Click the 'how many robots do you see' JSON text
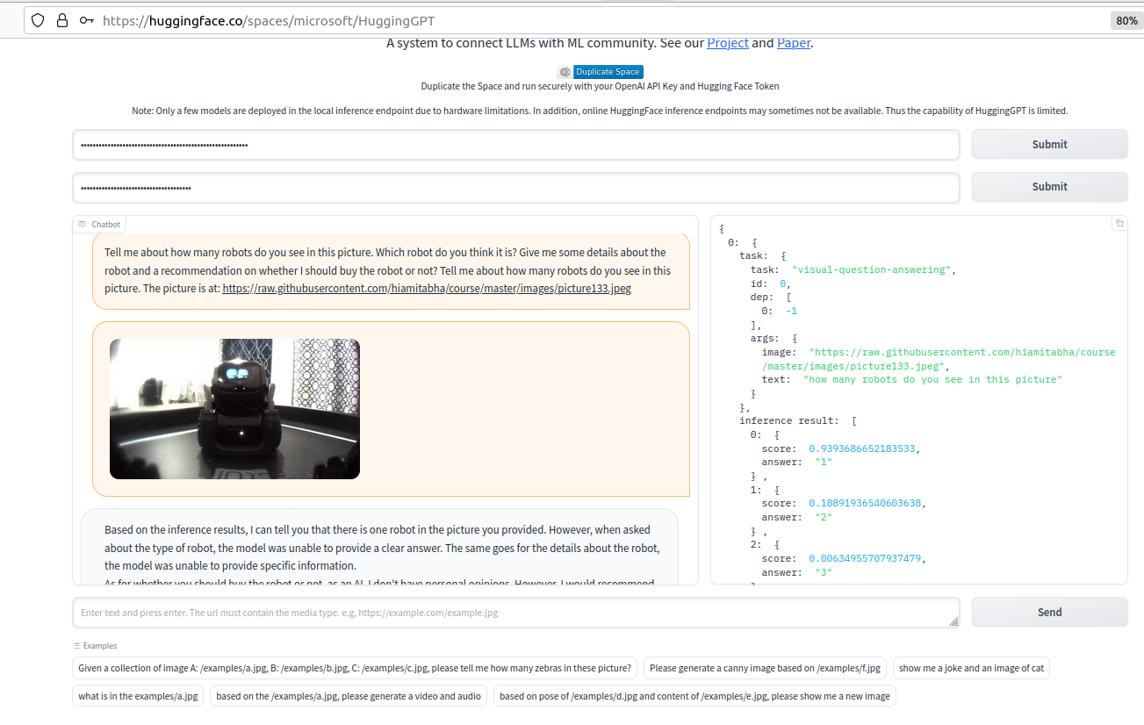Viewport: 1144px width, 725px height. [932, 380]
